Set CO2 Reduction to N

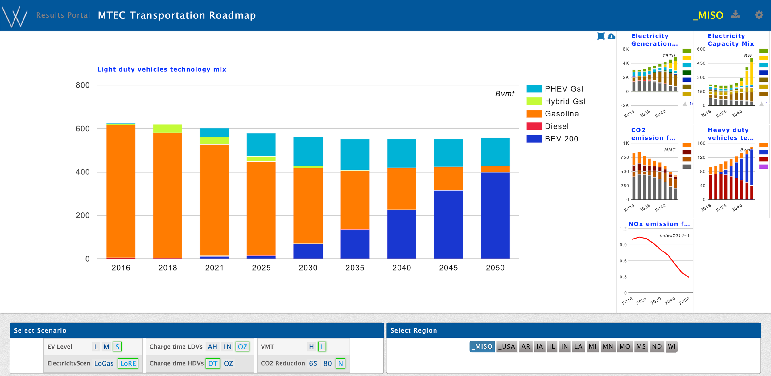coord(340,363)
